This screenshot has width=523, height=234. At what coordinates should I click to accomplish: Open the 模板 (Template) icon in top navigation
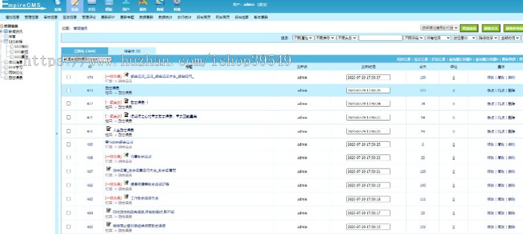click(x=109, y=3)
